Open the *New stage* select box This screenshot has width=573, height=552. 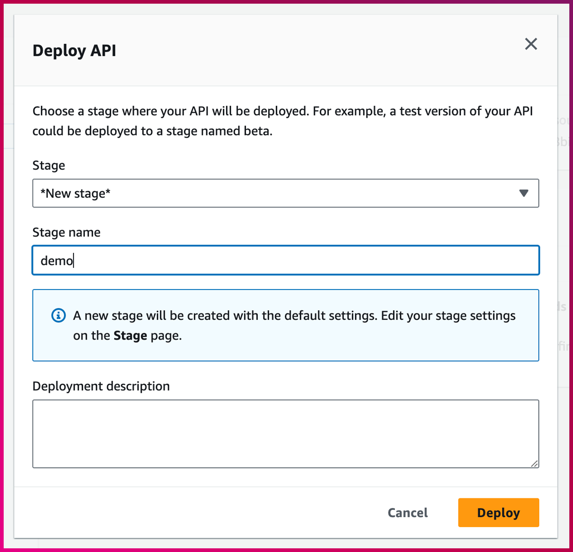point(260,193)
